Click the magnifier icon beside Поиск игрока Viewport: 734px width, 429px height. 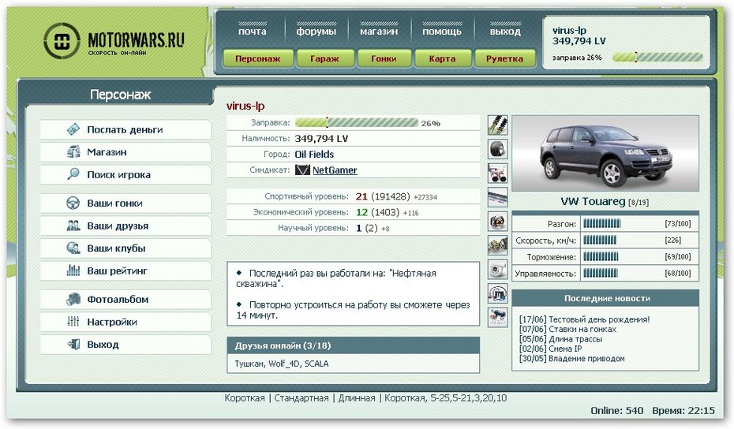pyautogui.click(x=73, y=174)
